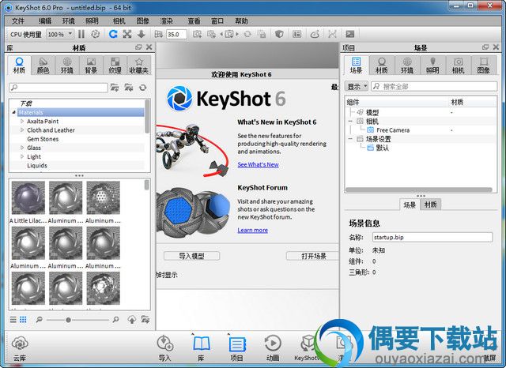506x368 pixels.
Task: Click the field of view 35.0 input
Action: click(x=176, y=34)
